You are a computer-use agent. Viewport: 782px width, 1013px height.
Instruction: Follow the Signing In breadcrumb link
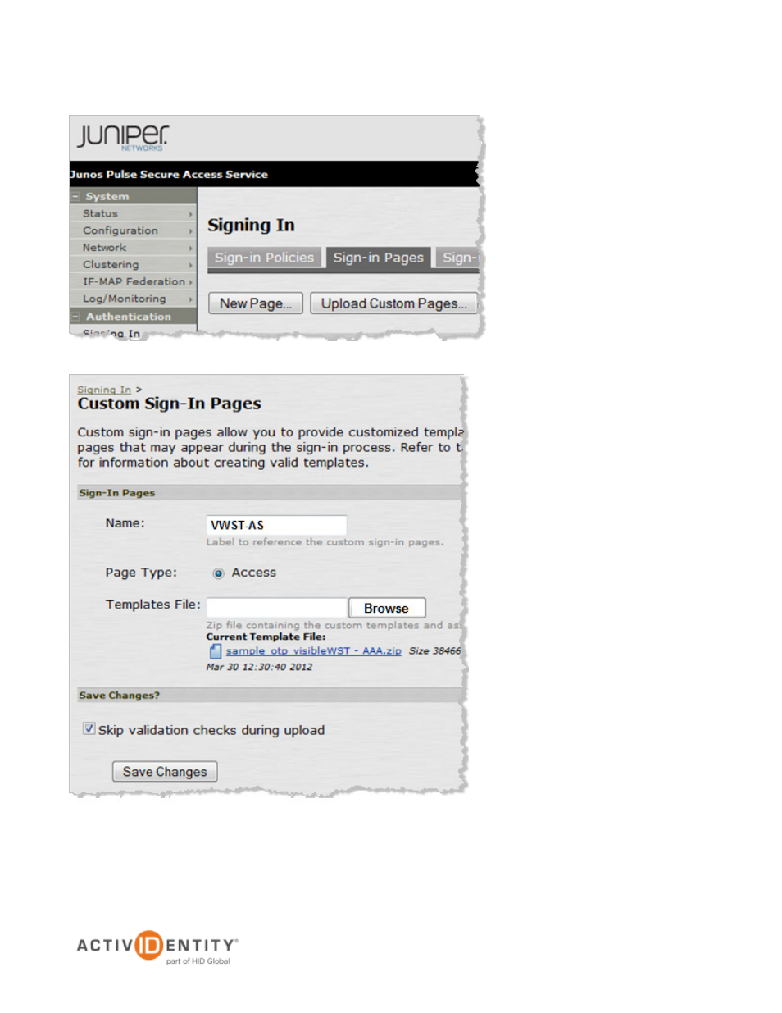pyautogui.click(x=104, y=390)
